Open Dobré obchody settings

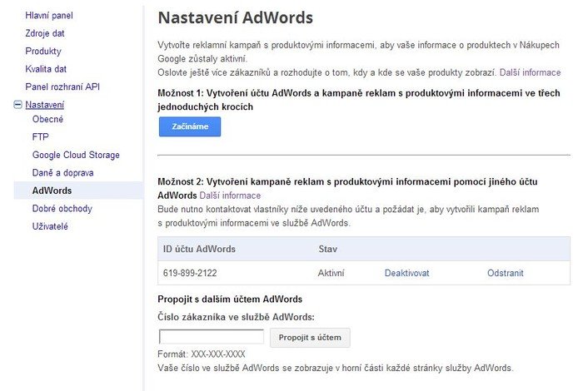click(62, 208)
